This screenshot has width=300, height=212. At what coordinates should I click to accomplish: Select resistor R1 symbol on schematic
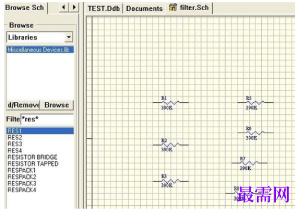171,103
